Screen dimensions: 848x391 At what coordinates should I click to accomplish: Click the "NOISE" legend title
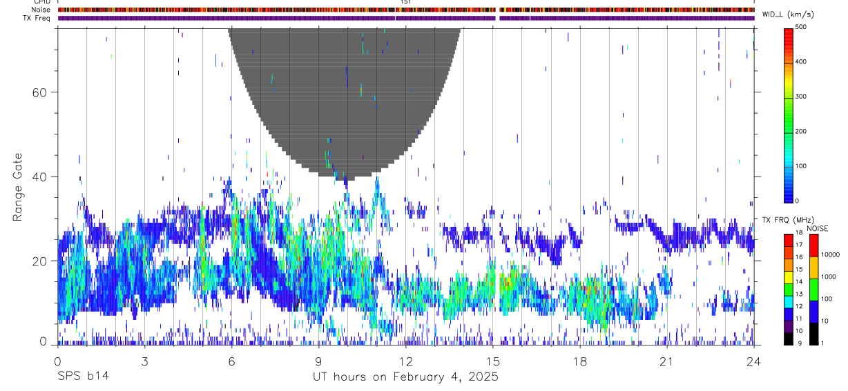point(818,228)
